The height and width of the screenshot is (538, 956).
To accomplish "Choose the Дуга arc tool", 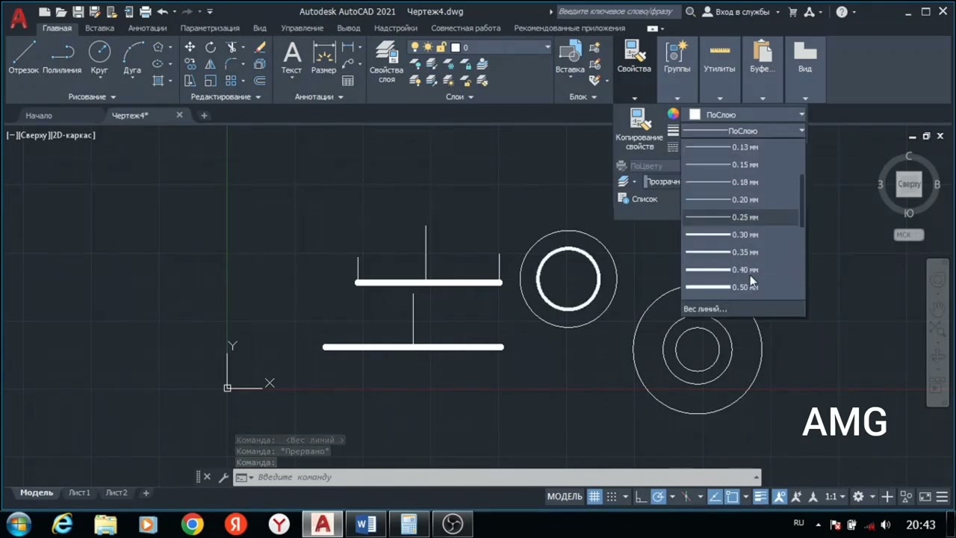I will pyautogui.click(x=132, y=58).
